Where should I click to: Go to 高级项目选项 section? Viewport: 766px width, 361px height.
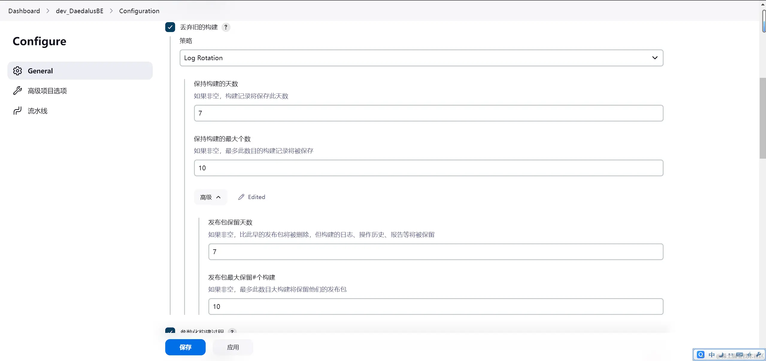pyautogui.click(x=47, y=91)
